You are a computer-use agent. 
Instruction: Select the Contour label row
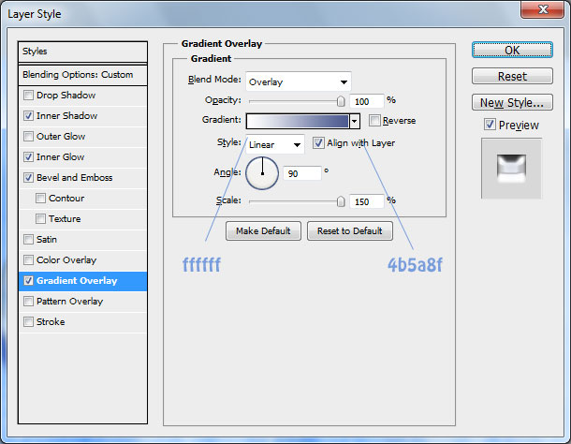(82, 199)
